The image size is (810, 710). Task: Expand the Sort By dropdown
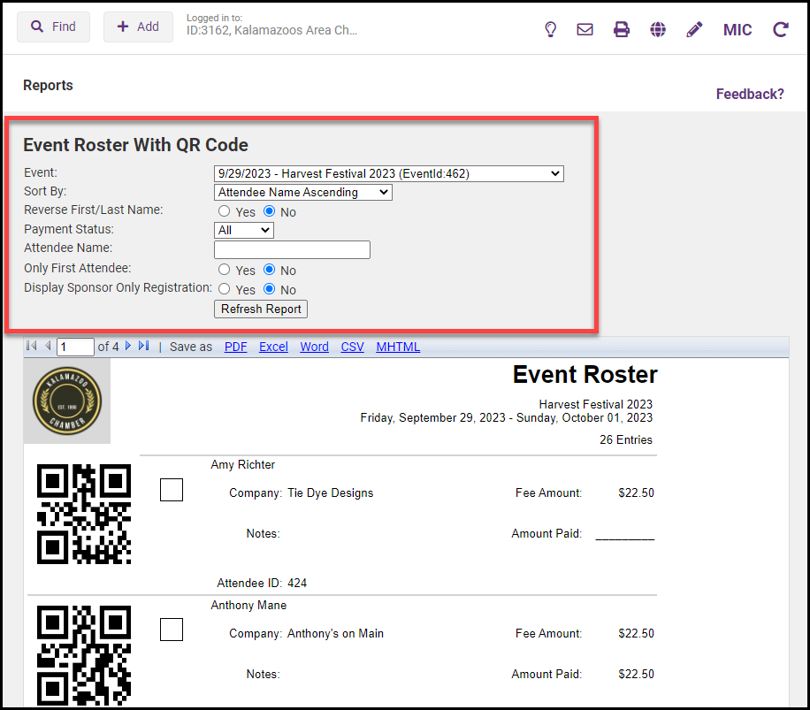coord(303,192)
